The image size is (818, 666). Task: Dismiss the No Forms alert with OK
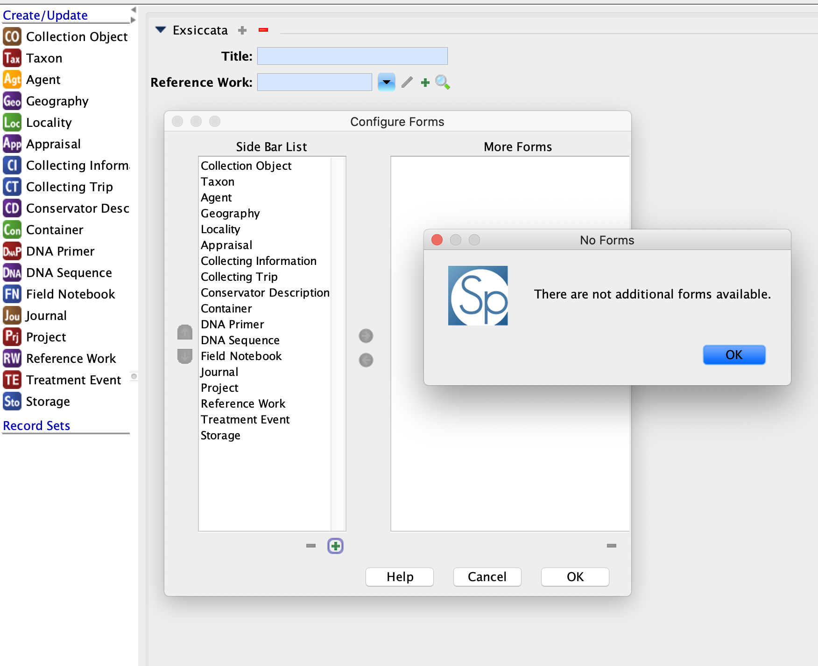point(733,354)
